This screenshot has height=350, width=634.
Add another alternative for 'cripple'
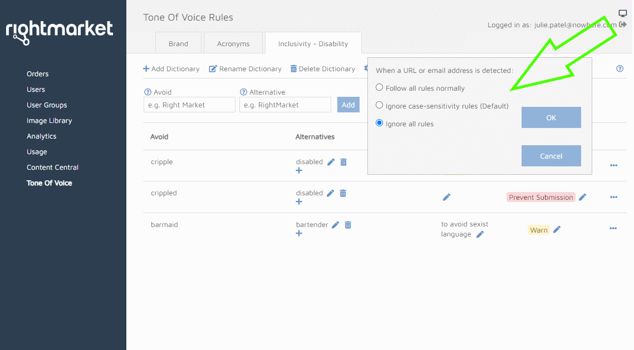click(x=299, y=170)
